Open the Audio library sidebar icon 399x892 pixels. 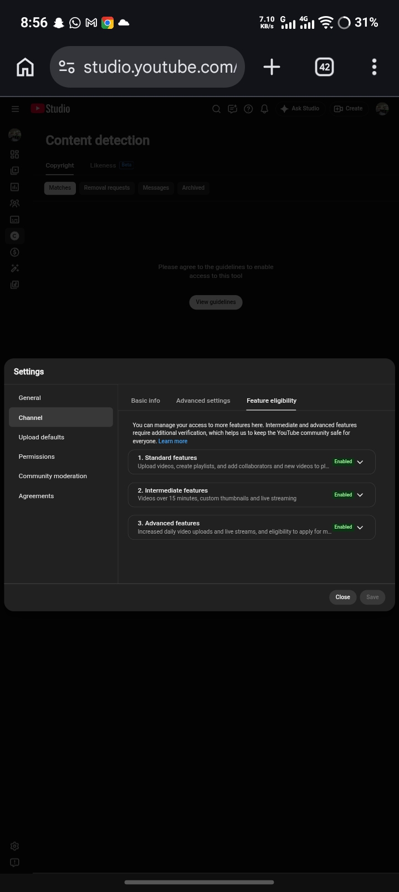pos(15,285)
